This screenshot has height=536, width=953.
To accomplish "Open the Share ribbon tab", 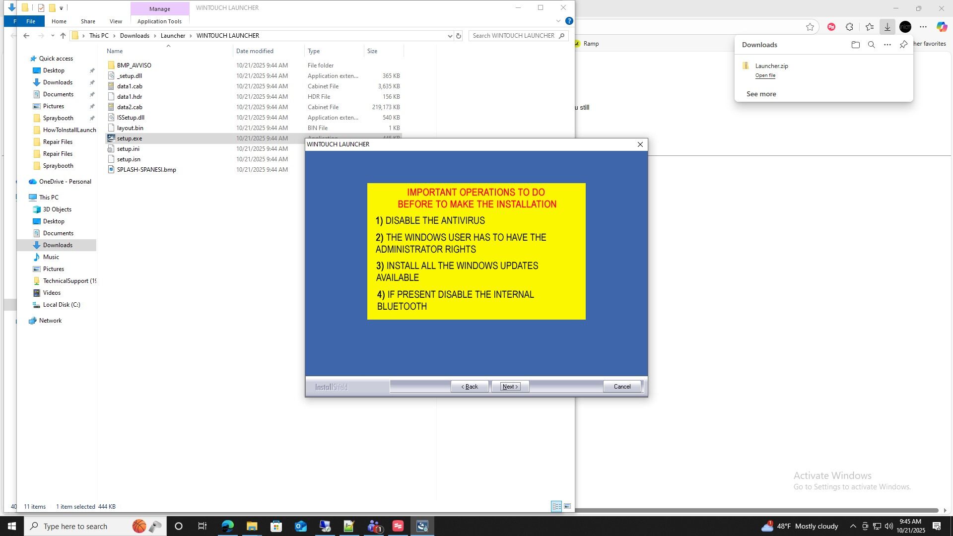I will [x=88, y=21].
